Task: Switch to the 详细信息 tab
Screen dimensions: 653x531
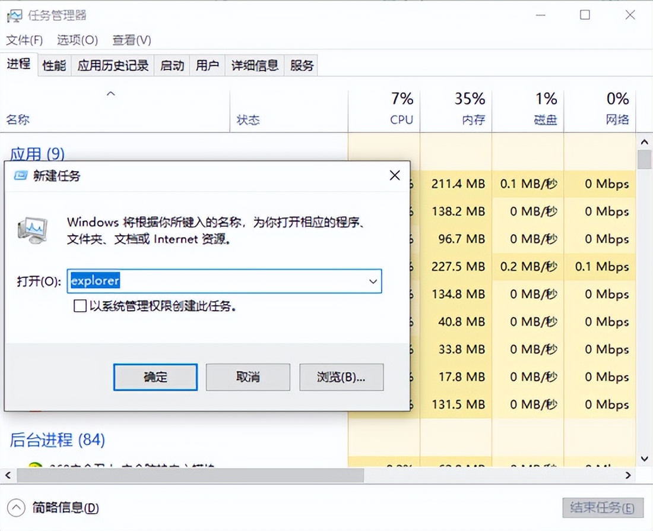Action: [x=255, y=65]
